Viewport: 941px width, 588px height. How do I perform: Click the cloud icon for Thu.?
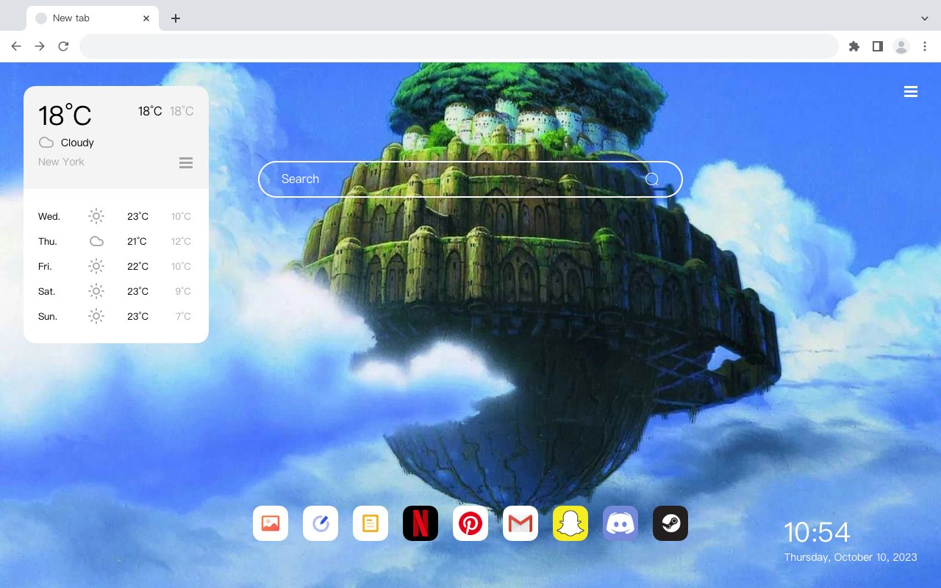click(x=96, y=241)
